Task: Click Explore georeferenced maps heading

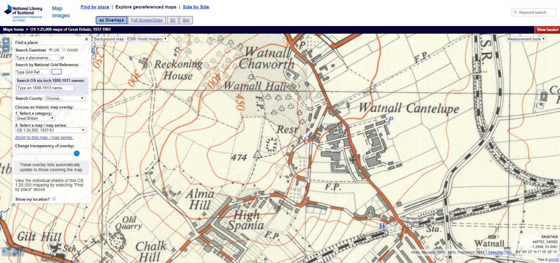Action: coord(146,7)
